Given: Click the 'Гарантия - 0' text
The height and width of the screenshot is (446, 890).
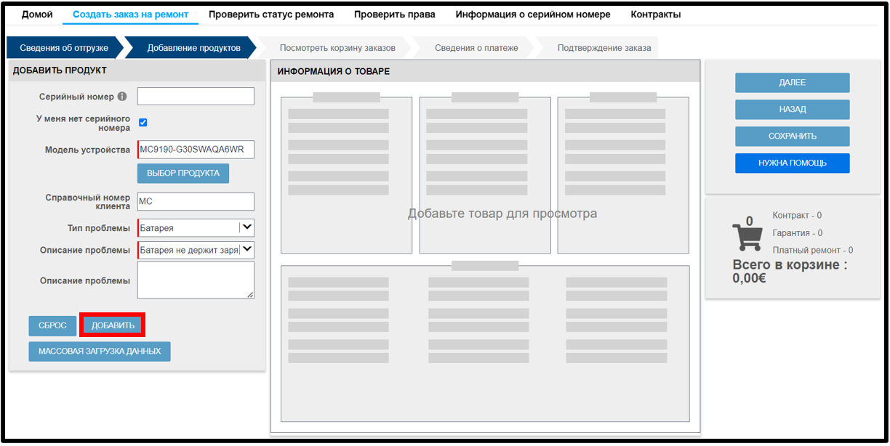Looking at the screenshot, I should coord(798,233).
